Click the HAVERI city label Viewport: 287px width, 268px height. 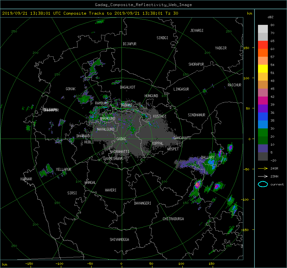coord(111,190)
